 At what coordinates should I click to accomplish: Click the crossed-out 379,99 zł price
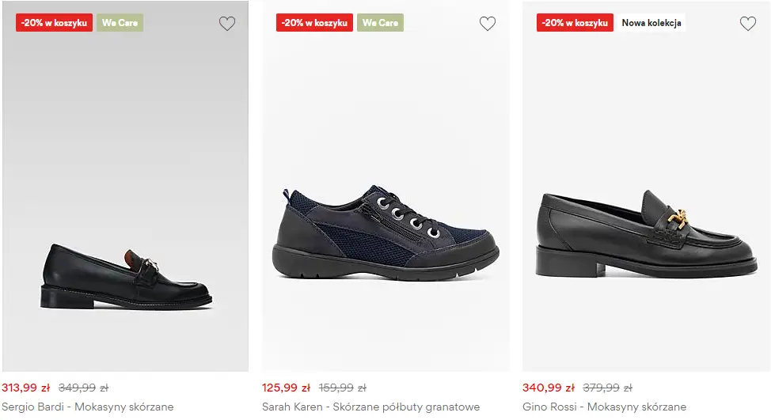tap(607, 388)
